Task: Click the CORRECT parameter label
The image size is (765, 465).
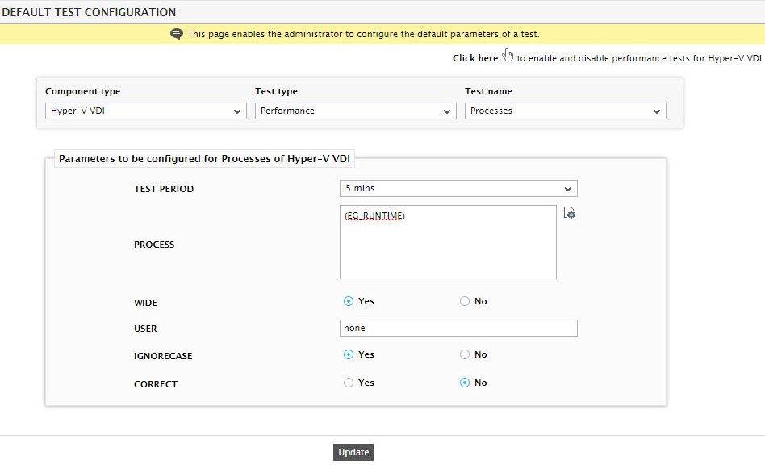Action: tap(156, 384)
